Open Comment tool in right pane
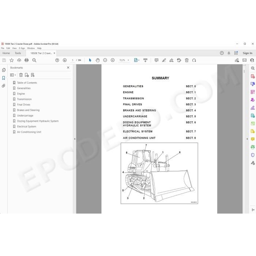This screenshot has width=256, height=256. pyautogui.click(x=253, y=139)
